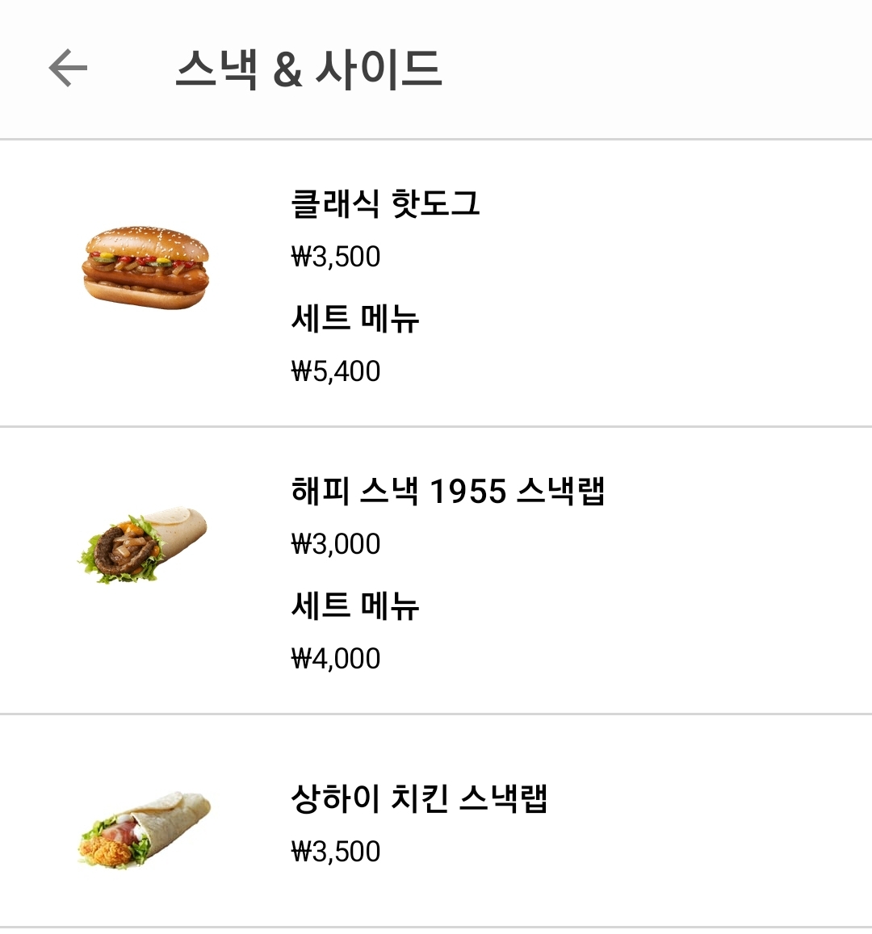The image size is (872, 934).
Task: Click the 스낵 & 사이드 page title
Action: (x=308, y=69)
